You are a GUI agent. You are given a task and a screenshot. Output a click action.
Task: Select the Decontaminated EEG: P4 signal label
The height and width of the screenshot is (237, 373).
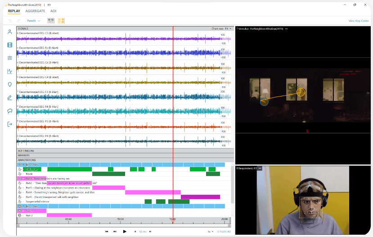(x=39, y=136)
